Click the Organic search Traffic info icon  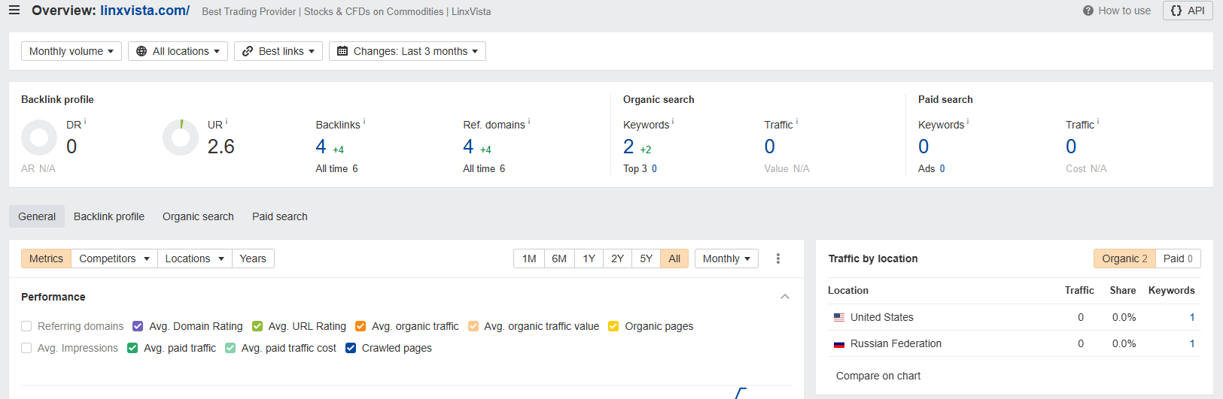(797, 121)
